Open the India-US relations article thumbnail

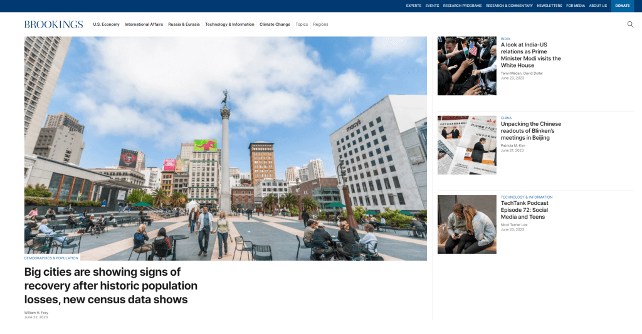466,66
